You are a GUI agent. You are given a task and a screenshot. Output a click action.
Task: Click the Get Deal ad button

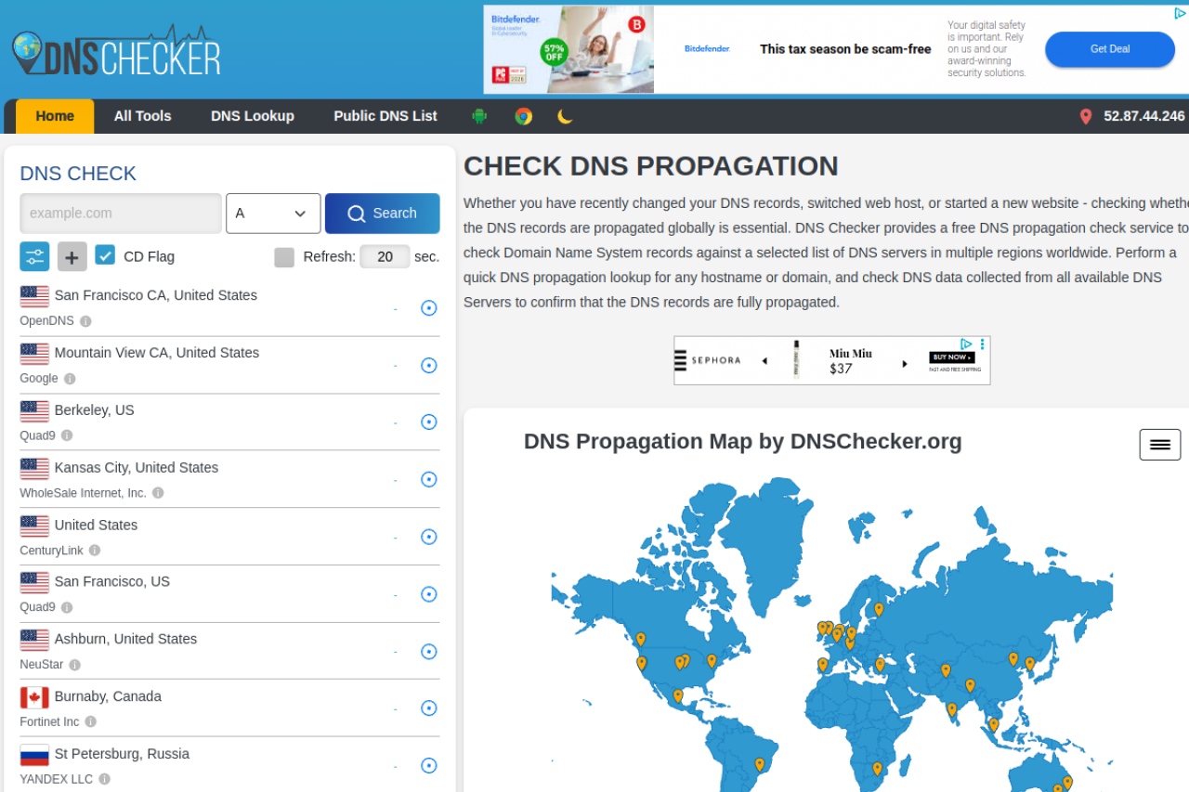(x=1109, y=49)
